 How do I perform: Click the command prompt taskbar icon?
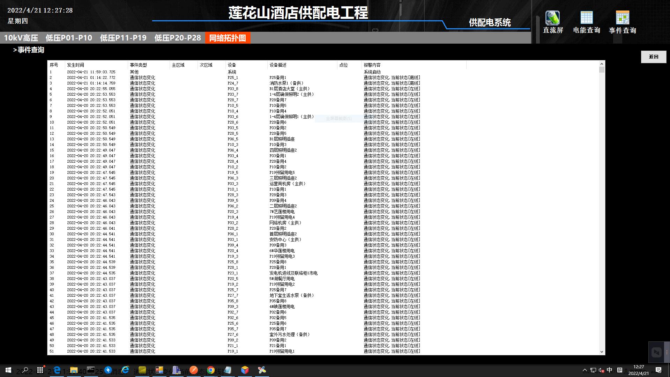91,370
